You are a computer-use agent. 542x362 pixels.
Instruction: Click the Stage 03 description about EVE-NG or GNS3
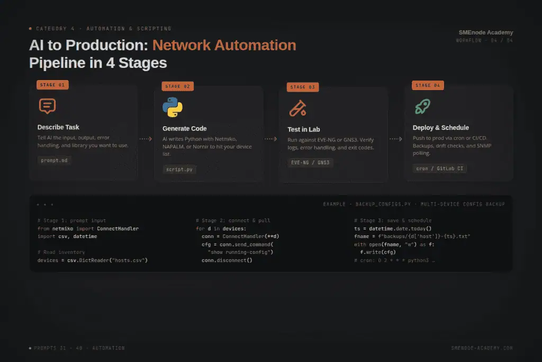[x=331, y=144]
